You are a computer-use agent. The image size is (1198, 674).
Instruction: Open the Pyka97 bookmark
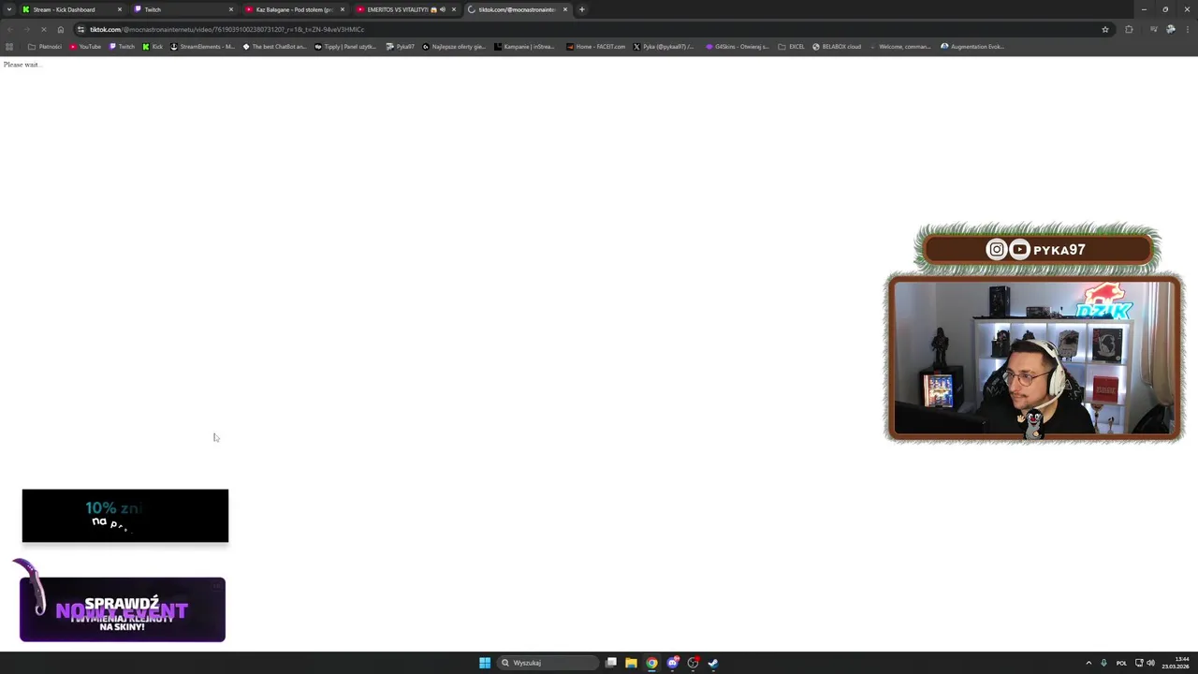pos(401,47)
